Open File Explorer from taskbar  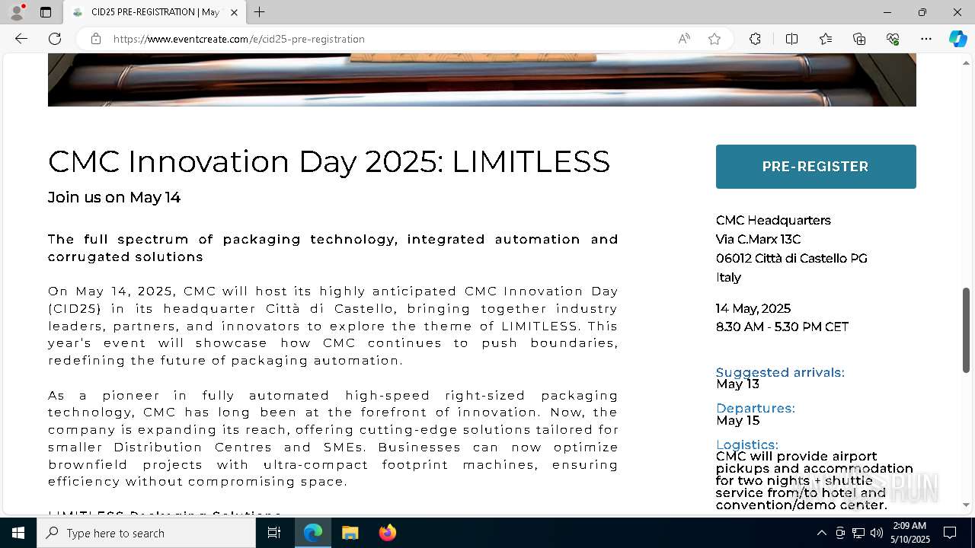pos(350,533)
